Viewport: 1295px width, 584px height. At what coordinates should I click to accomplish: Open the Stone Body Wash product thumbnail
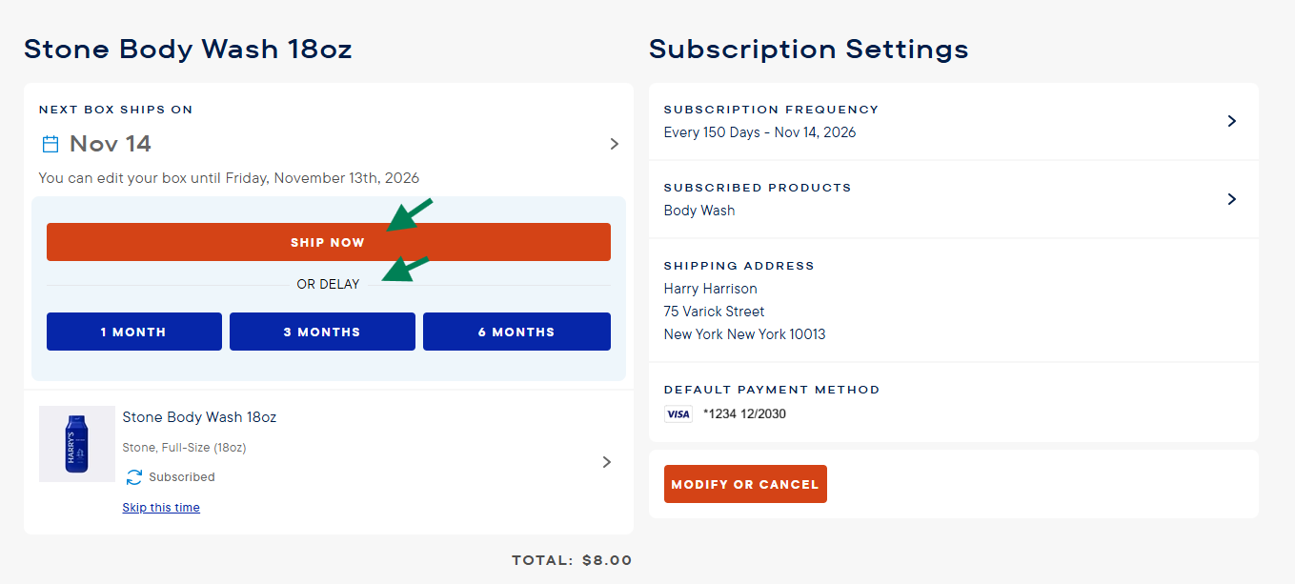[x=77, y=444]
